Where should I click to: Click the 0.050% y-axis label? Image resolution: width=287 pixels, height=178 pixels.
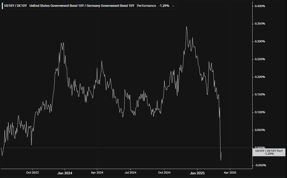(x=260, y=130)
